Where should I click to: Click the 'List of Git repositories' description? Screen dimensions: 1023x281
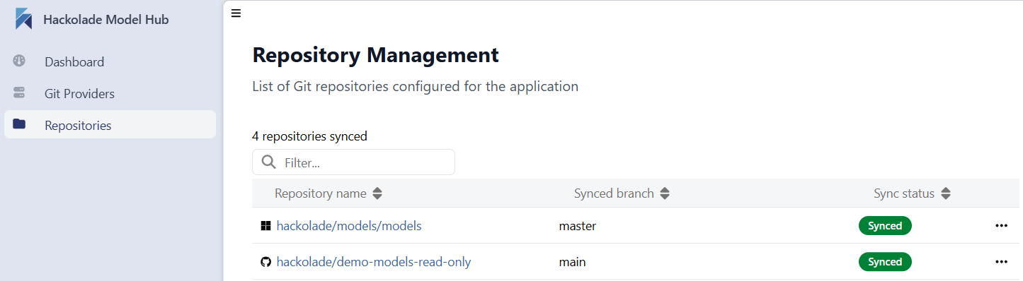pyautogui.click(x=416, y=87)
